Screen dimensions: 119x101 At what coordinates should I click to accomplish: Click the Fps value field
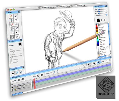(x=107, y=61)
